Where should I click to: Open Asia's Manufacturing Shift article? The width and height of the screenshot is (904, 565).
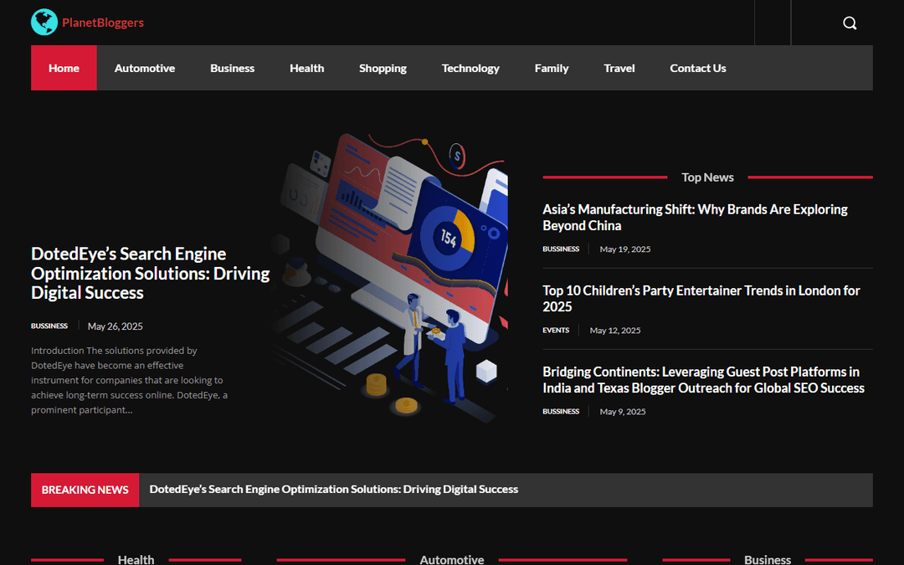click(695, 218)
